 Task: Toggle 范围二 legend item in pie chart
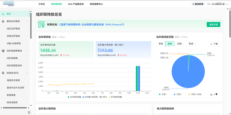[178, 94]
